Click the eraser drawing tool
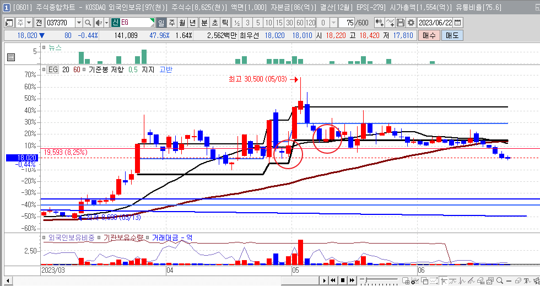 [x=517, y=280]
